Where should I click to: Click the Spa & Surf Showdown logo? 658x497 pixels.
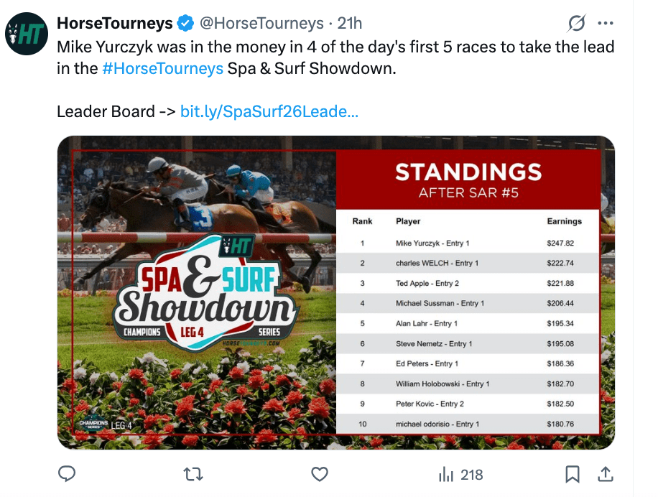pyautogui.click(x=205, y=294)
